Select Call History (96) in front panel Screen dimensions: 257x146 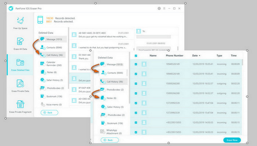coord(113,82)
